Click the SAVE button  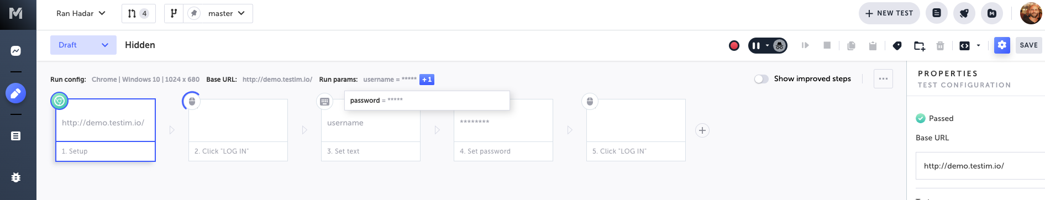coord(1028,45)
